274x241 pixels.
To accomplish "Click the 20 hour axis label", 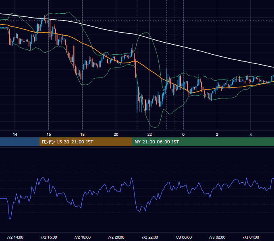I will 116,135.
